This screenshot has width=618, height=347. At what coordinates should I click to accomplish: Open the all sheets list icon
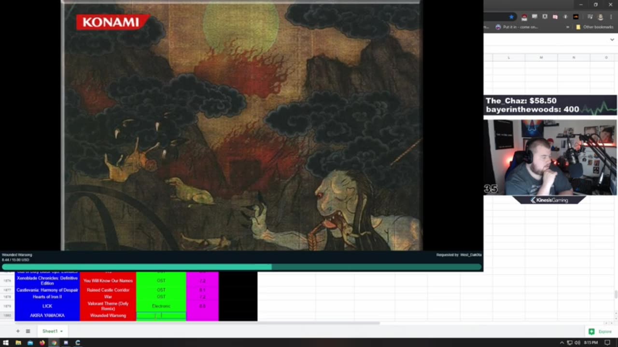(28, 331)
